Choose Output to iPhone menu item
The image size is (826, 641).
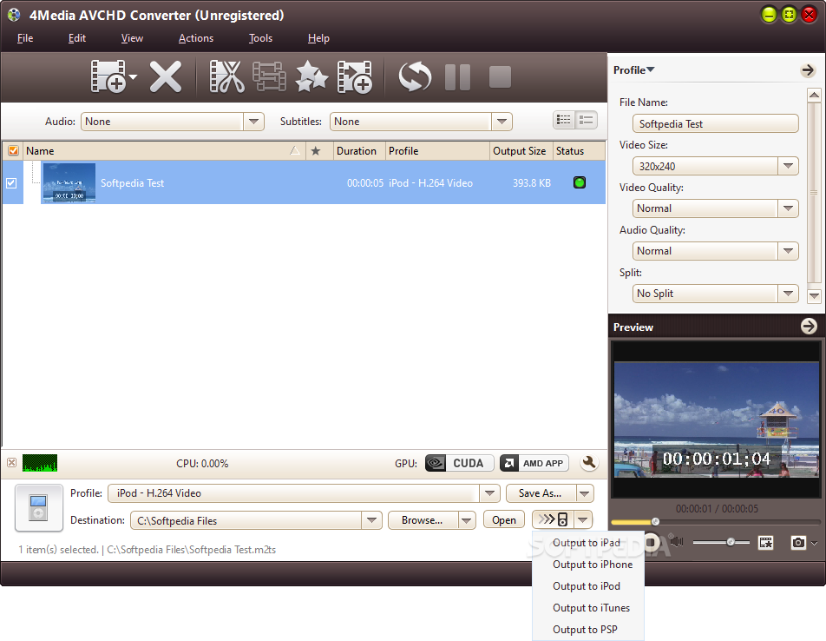[x=589, y=565]
